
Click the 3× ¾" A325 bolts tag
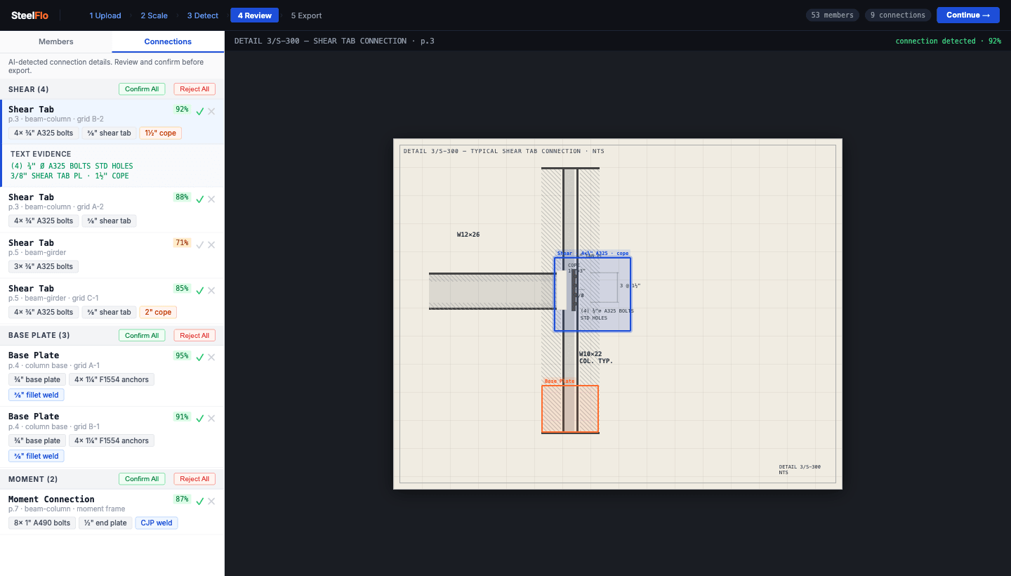44,266
